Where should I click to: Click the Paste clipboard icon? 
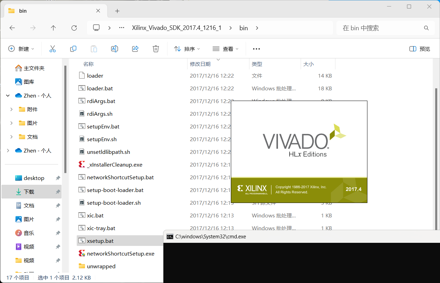point(94,49)
